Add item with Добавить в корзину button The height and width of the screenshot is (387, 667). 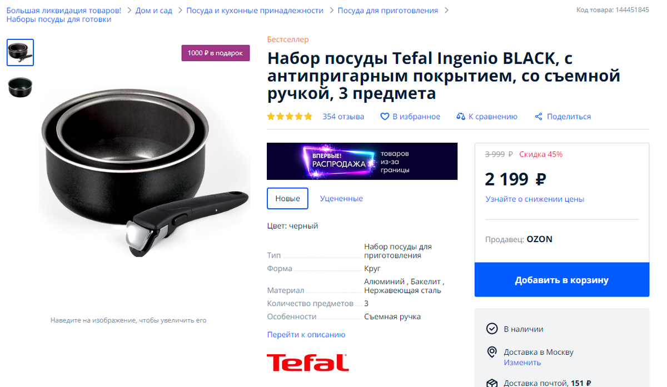(562, 280)
